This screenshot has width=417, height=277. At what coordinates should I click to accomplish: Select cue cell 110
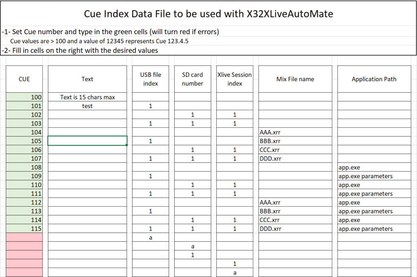[24, 185]
